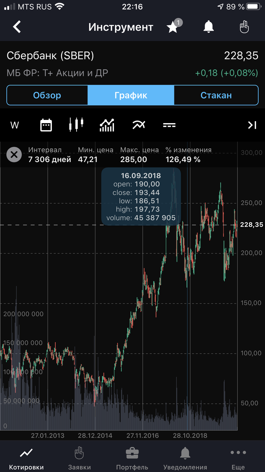Open Уведомления in bottom navigation
Image resolution: width=265 pixels, height=472 pixels.
185,458
